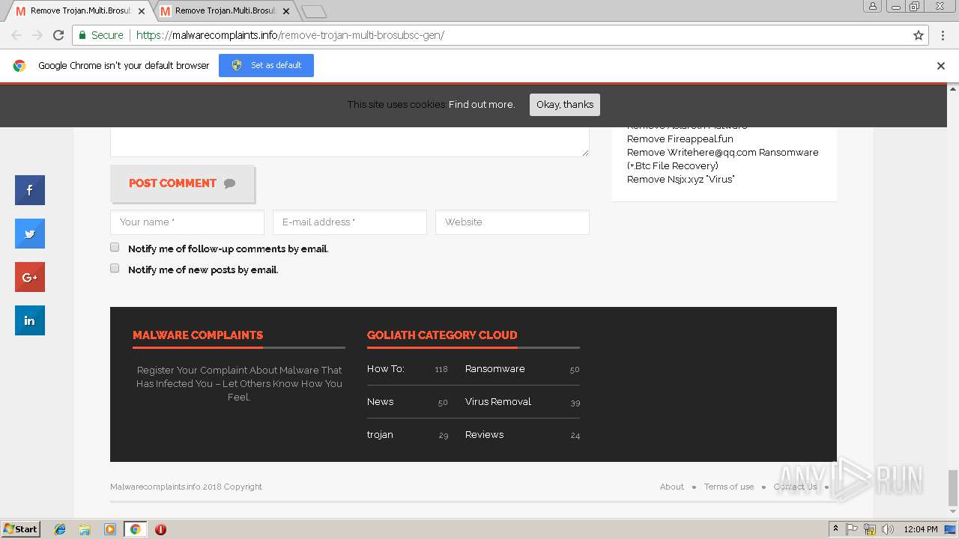Dismiss default browser bar with X

[x=941, y=66]
